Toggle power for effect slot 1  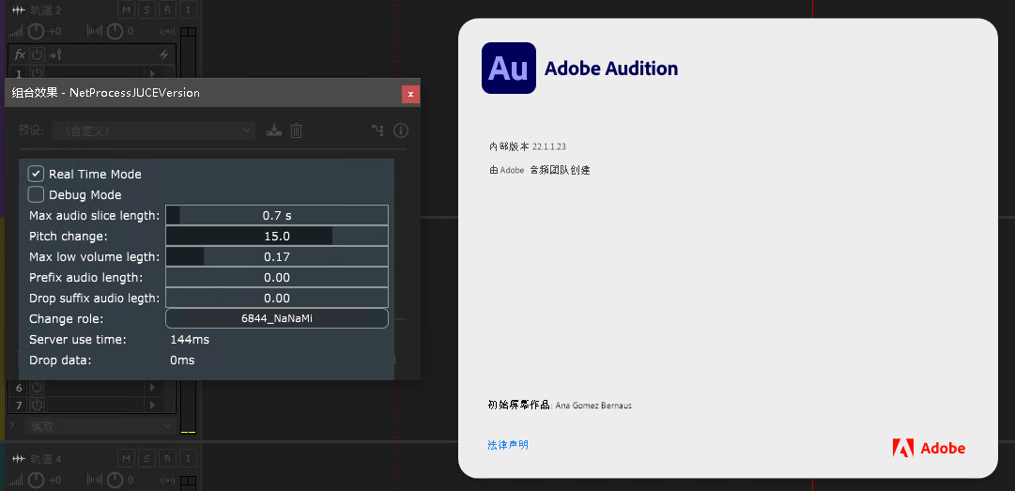pyautogui.click(x=37, y=73)
